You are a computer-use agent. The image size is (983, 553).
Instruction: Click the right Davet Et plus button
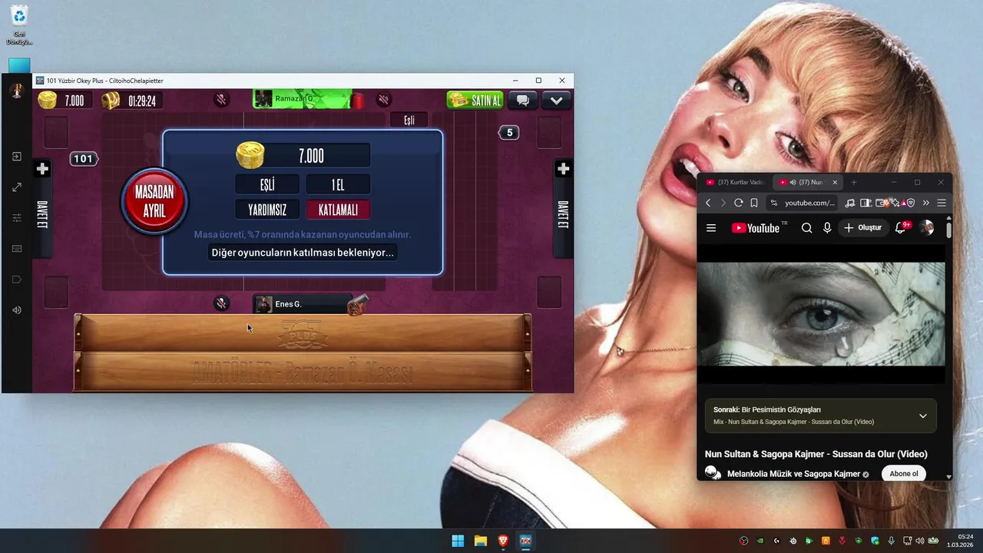[563, 169]
